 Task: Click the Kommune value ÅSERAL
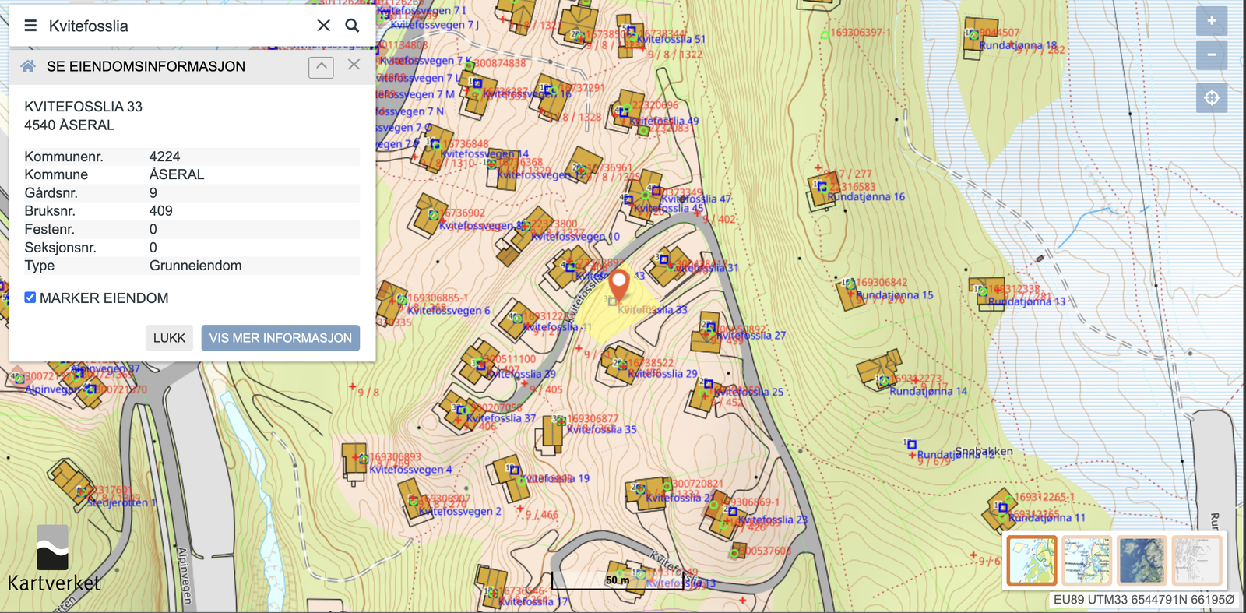coord(177,174)
